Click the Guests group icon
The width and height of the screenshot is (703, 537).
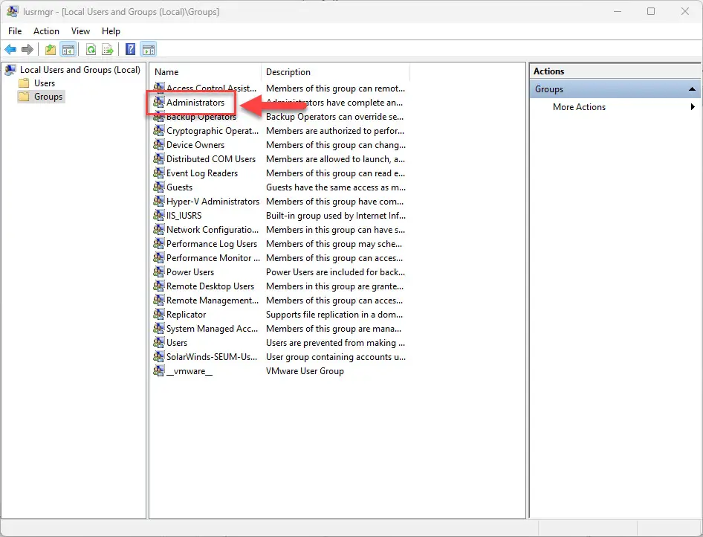click(x=158, y=187)
